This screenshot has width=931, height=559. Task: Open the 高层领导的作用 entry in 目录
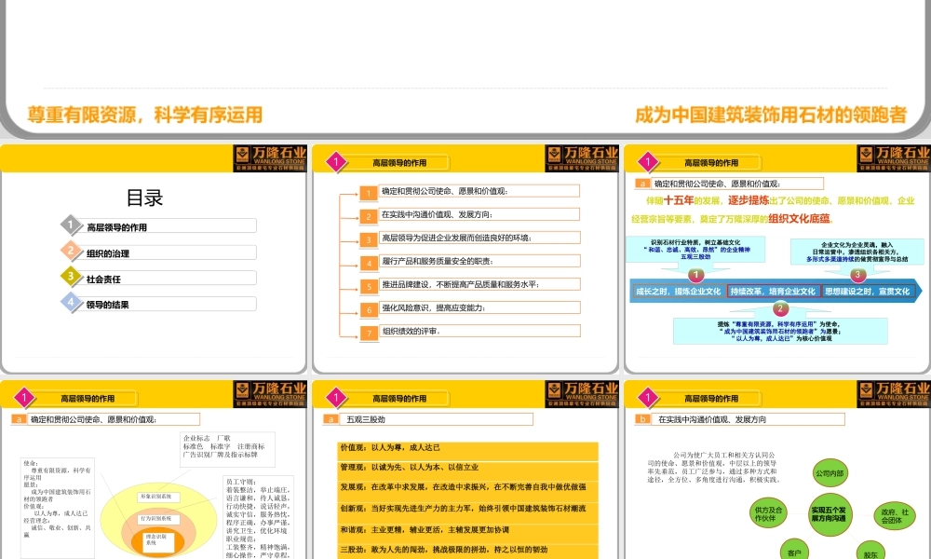(167, 226)
